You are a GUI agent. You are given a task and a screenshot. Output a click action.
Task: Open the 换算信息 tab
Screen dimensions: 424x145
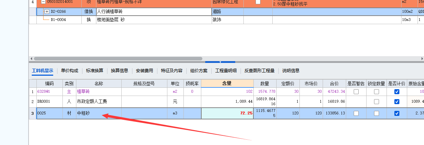click(119, 71)
